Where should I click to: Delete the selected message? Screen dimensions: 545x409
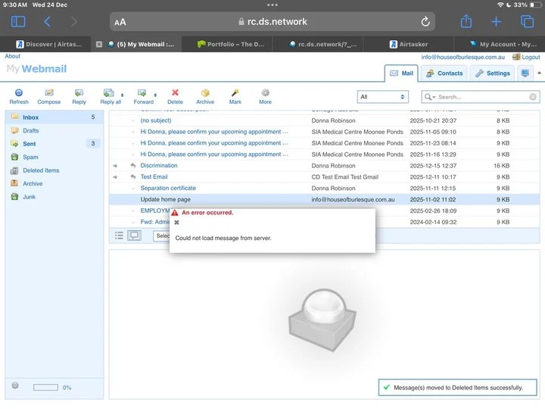(175, 96)
